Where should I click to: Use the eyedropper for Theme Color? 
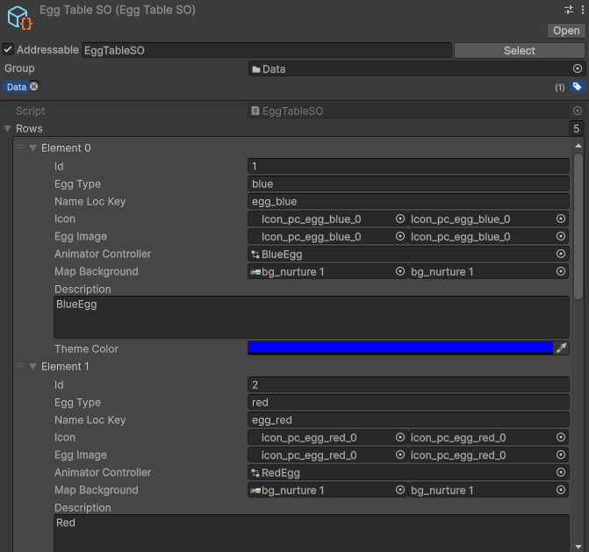click(561, 348)
